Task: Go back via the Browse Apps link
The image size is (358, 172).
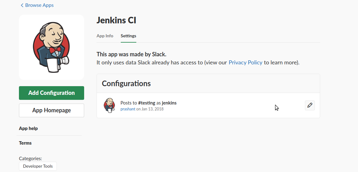Action: coord(39,5)
